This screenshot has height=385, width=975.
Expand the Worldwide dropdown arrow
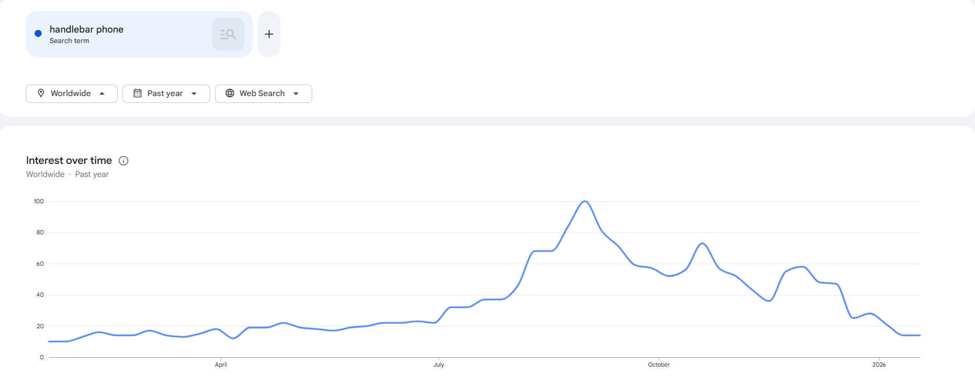[x=102, y=93]
